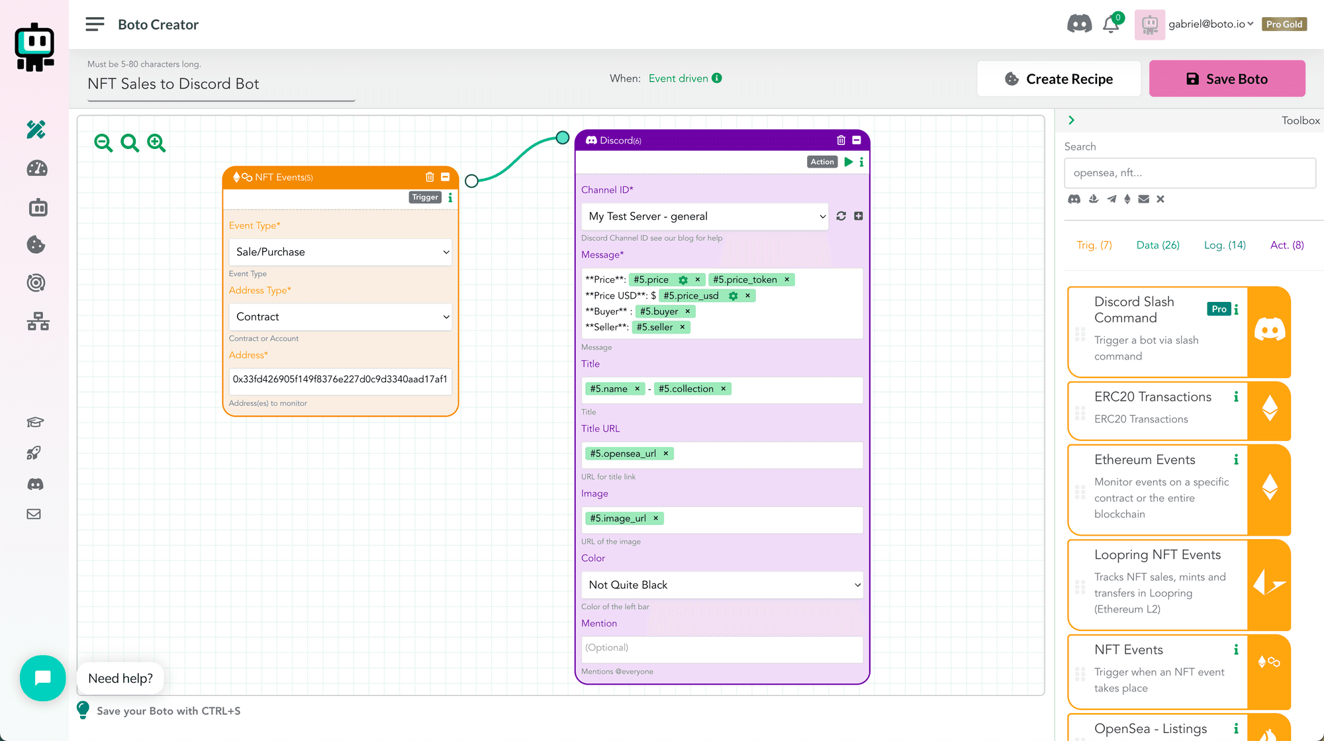Open the Address Type dropdown
1324x741 pixels.
[340, 317]
